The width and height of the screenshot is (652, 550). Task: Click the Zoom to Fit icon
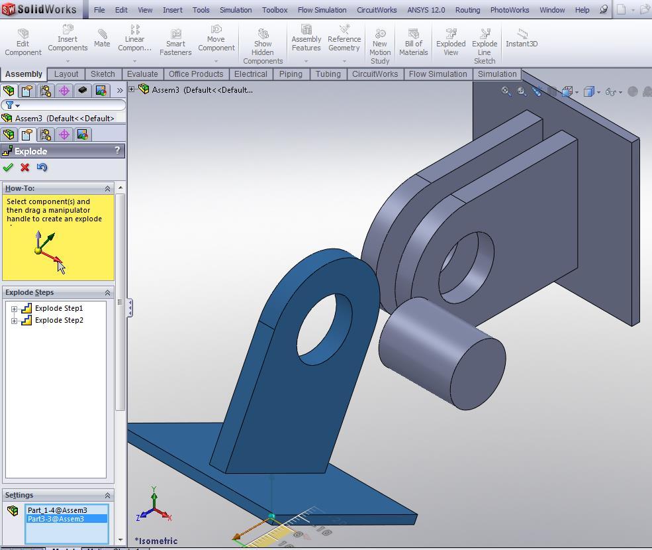pos(506,91)
